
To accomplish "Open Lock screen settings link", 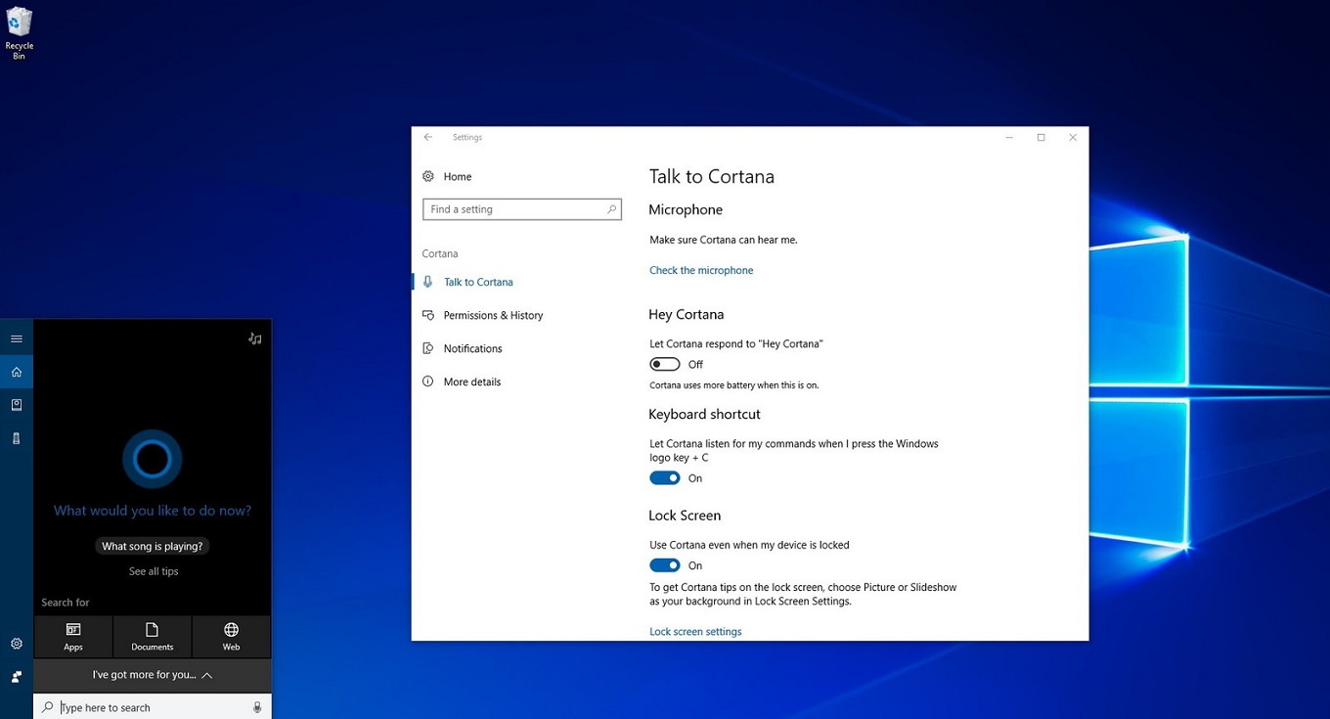I will tap(695, 632).
